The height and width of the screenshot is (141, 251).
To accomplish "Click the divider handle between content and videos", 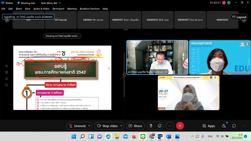I will 123,75.
